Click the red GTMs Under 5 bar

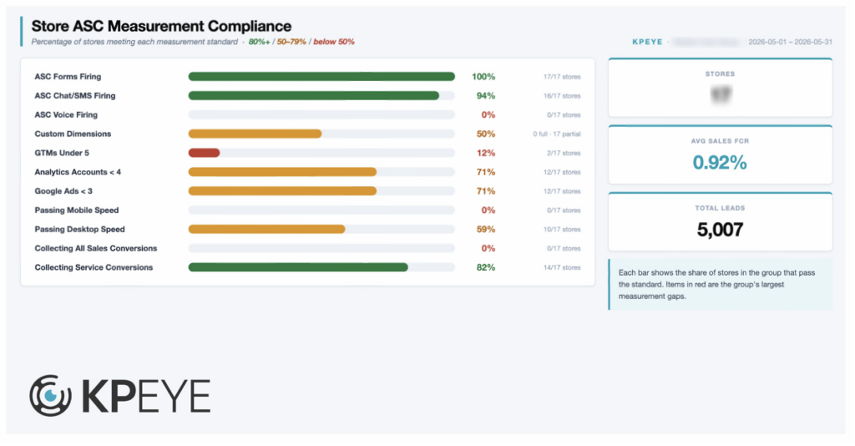204,153
